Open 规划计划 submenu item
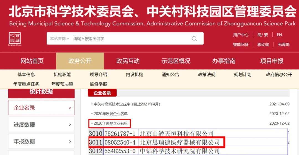The image size is (299, 155). 243,75
